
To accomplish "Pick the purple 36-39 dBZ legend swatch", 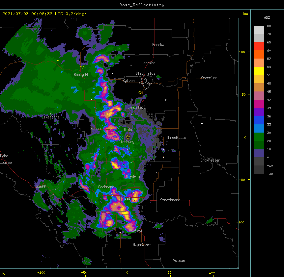I will coord(259,112).
